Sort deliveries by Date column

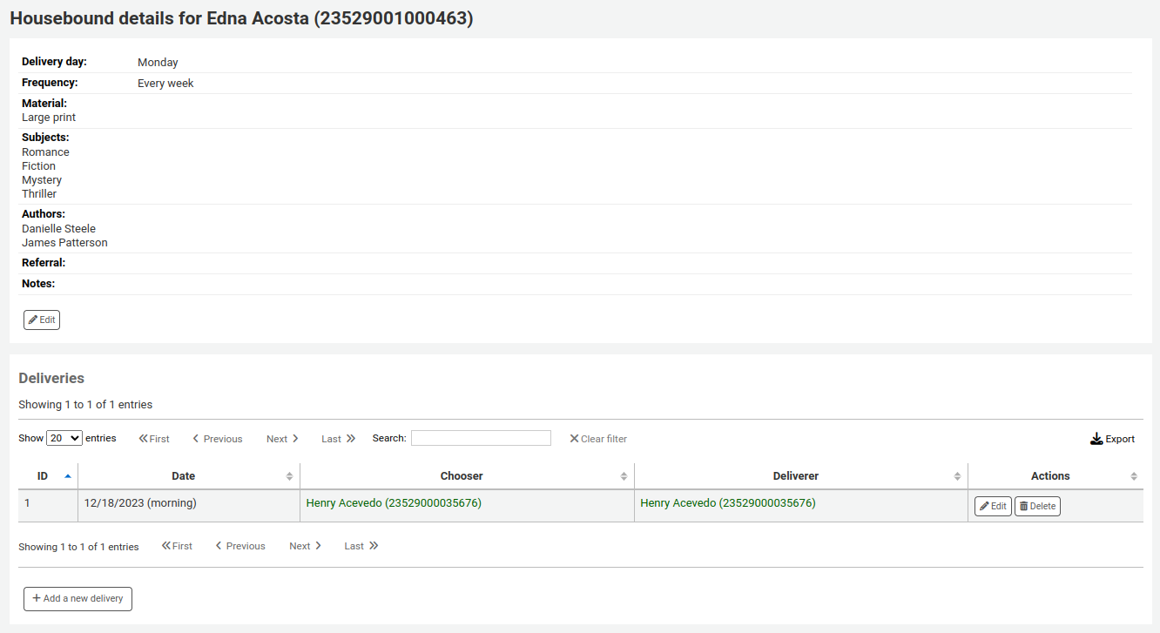188,476
